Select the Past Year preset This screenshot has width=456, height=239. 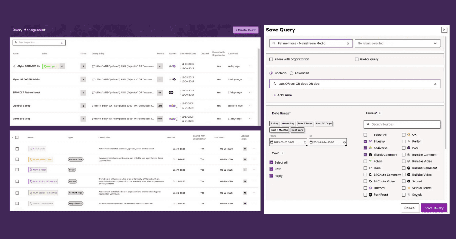(x=298, y=130)
